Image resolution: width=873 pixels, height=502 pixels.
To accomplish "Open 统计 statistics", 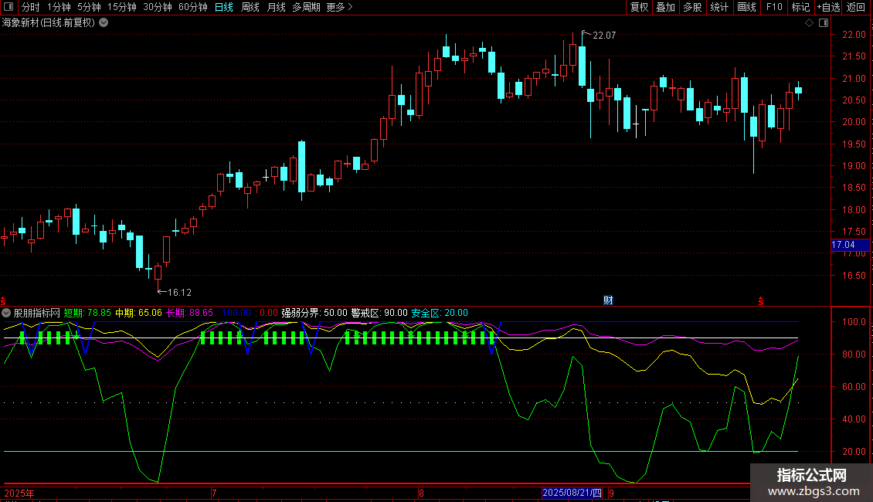I will click(x=718, y=7).
